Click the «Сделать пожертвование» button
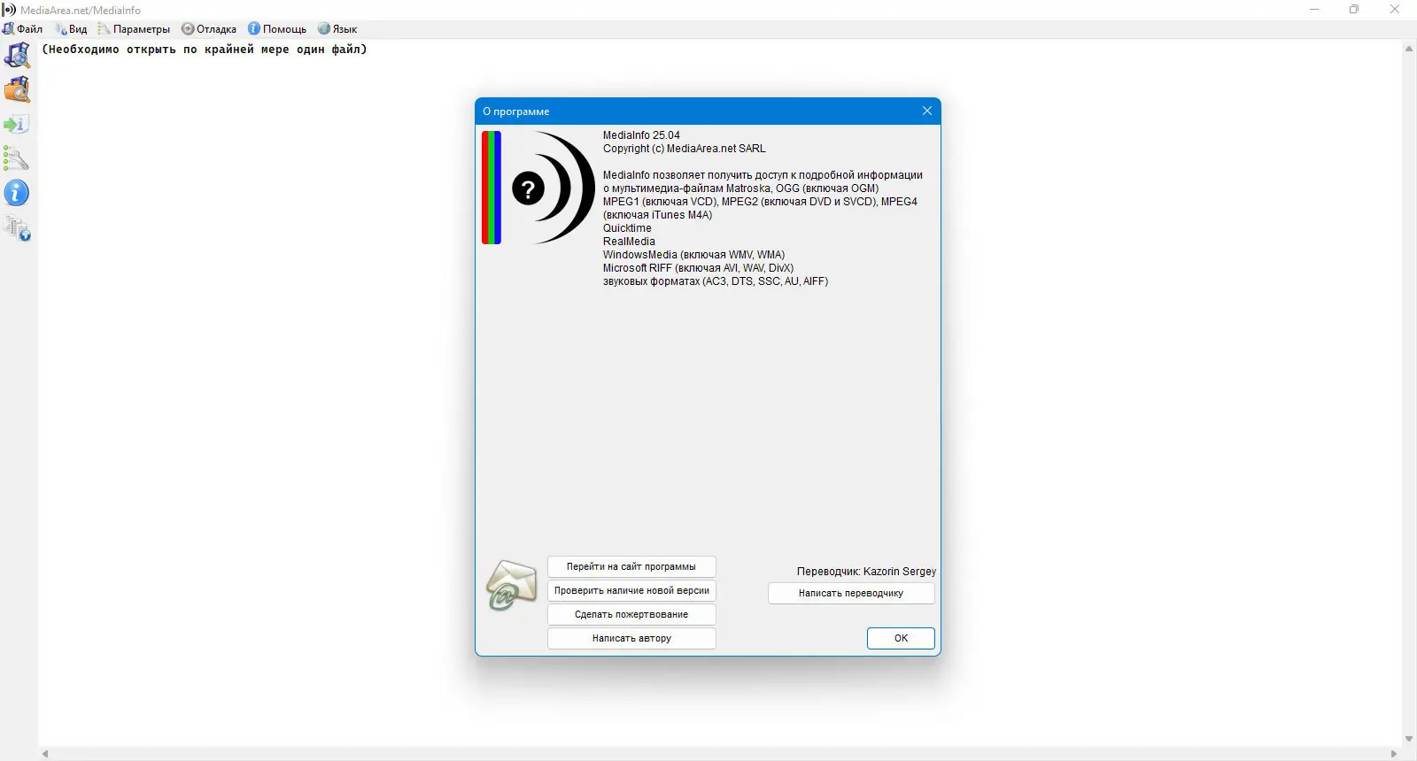 (631, 614)
